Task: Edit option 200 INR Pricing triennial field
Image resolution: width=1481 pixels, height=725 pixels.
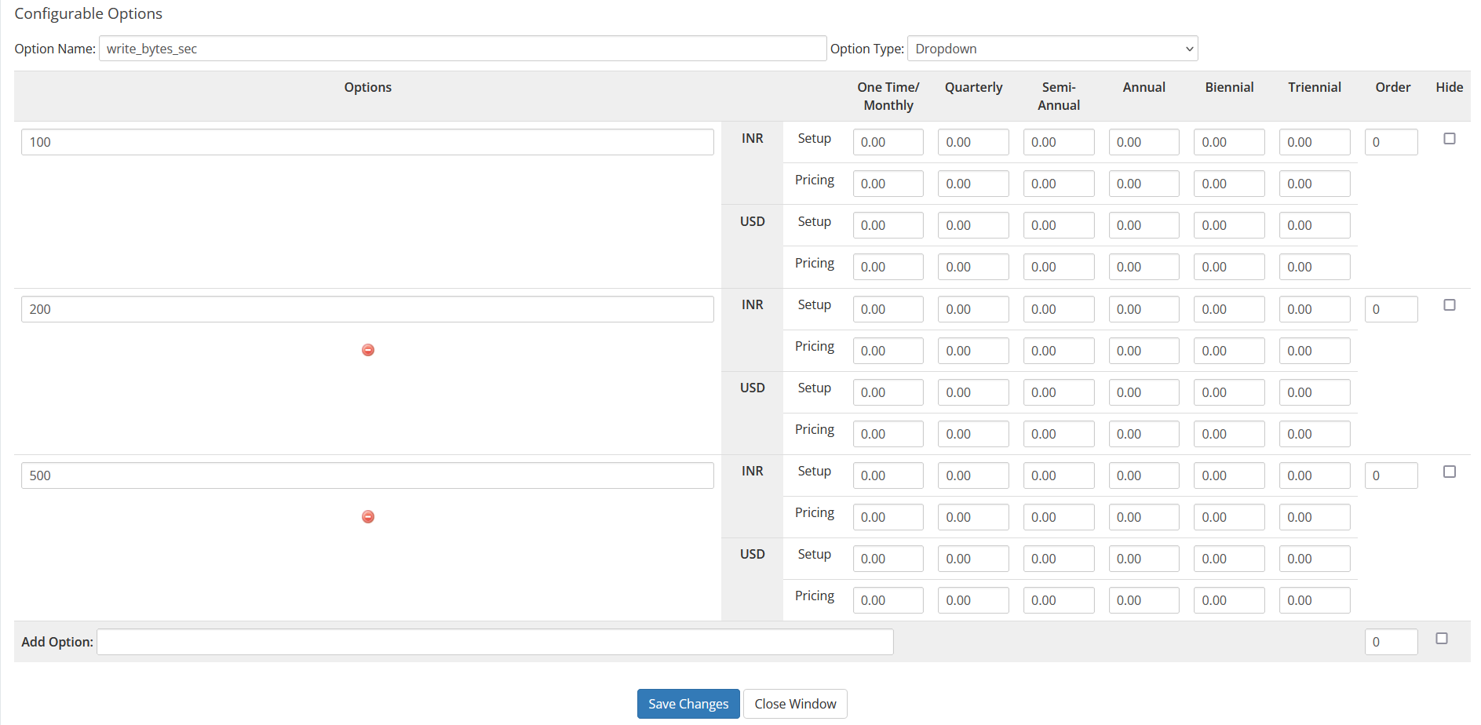Action: point(1315,351)
